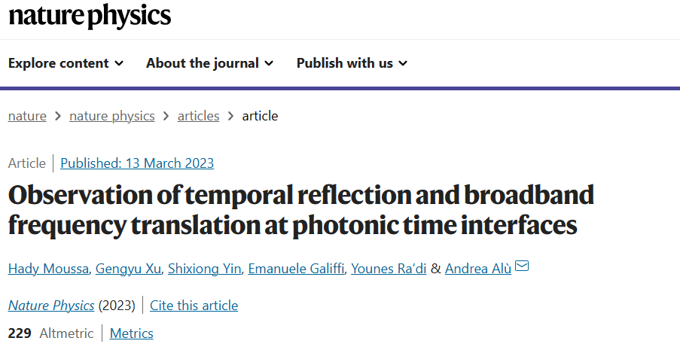
Task: Click the envelope icon beside Andrea Alù
Action: [522, 266]
